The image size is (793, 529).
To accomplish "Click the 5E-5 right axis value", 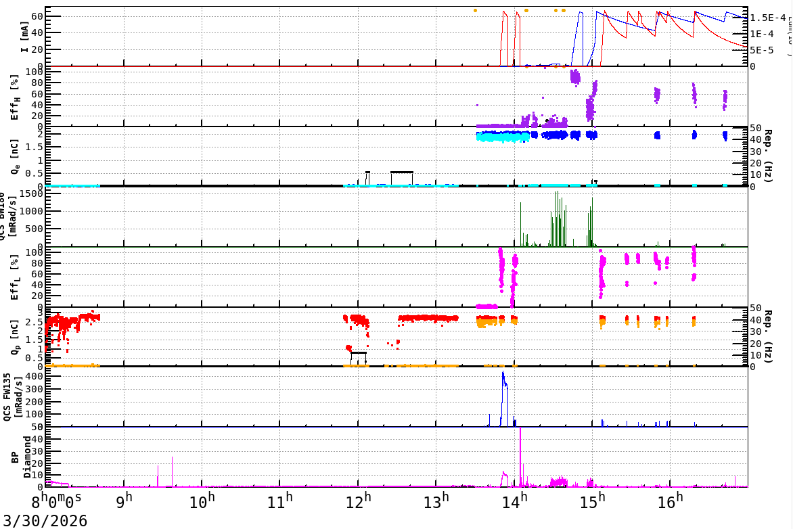I will [x=762, y=50].
